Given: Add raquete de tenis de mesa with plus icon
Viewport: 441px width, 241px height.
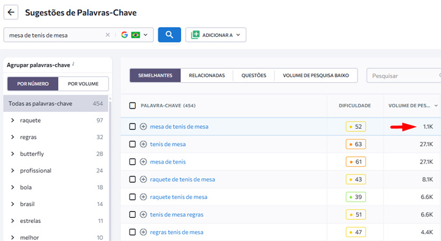Looking at the screenshot, I should (144, 179).
